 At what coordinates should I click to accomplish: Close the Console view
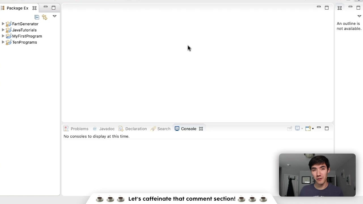click(201, 129)
